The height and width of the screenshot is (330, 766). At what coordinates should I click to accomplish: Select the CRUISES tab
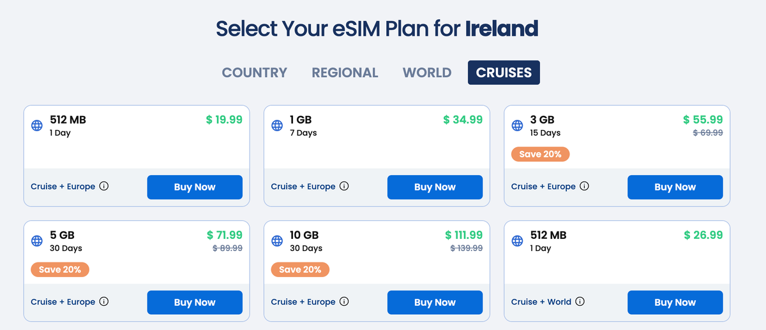point(504,73)
